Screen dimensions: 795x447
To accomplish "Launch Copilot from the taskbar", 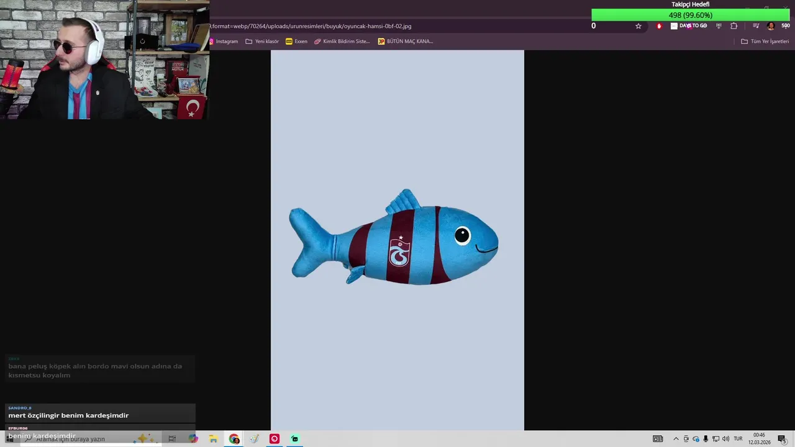I will (193, 439).
